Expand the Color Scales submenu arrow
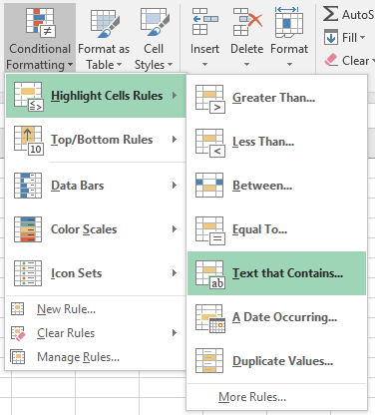375x415 pixels. point(175,229)
